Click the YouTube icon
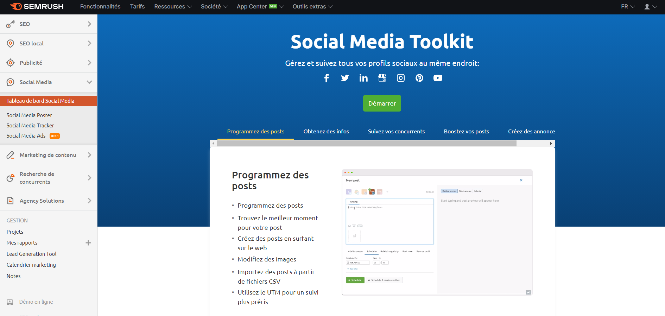The image size is (665, 316). tap(438, 78)
